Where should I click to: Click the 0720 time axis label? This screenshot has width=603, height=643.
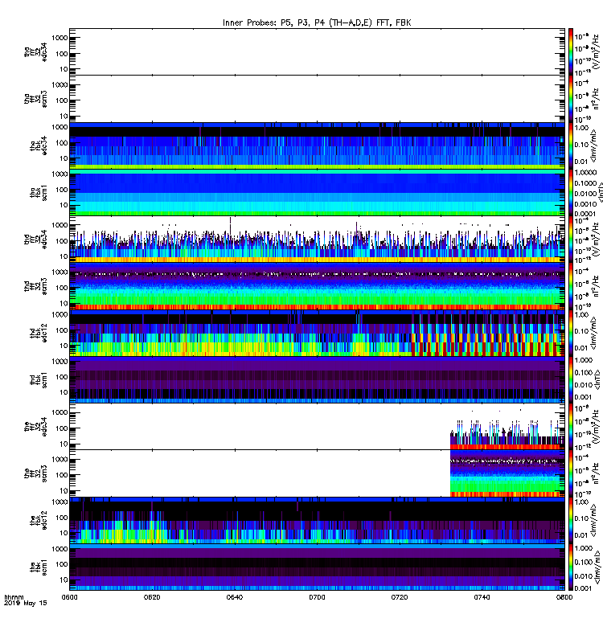pyautogui.click(x=400, y=597)
